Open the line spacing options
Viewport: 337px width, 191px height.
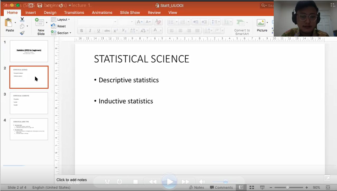[x=215, y=22]
